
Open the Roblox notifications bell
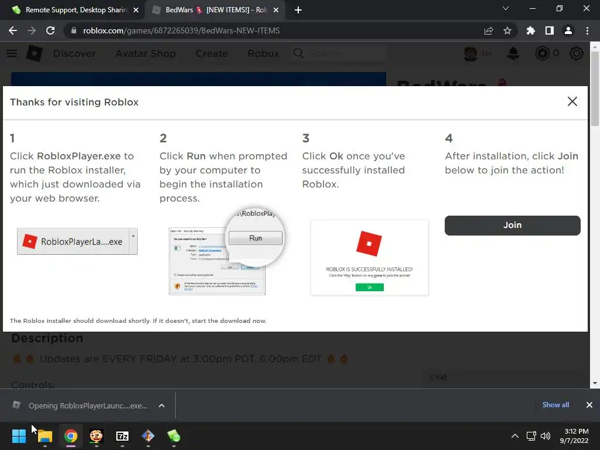tap(513, 53)
